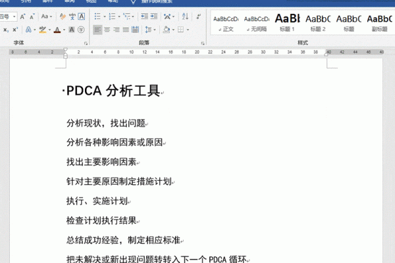Click the Asian layout icon

click(x=167, y=16)
